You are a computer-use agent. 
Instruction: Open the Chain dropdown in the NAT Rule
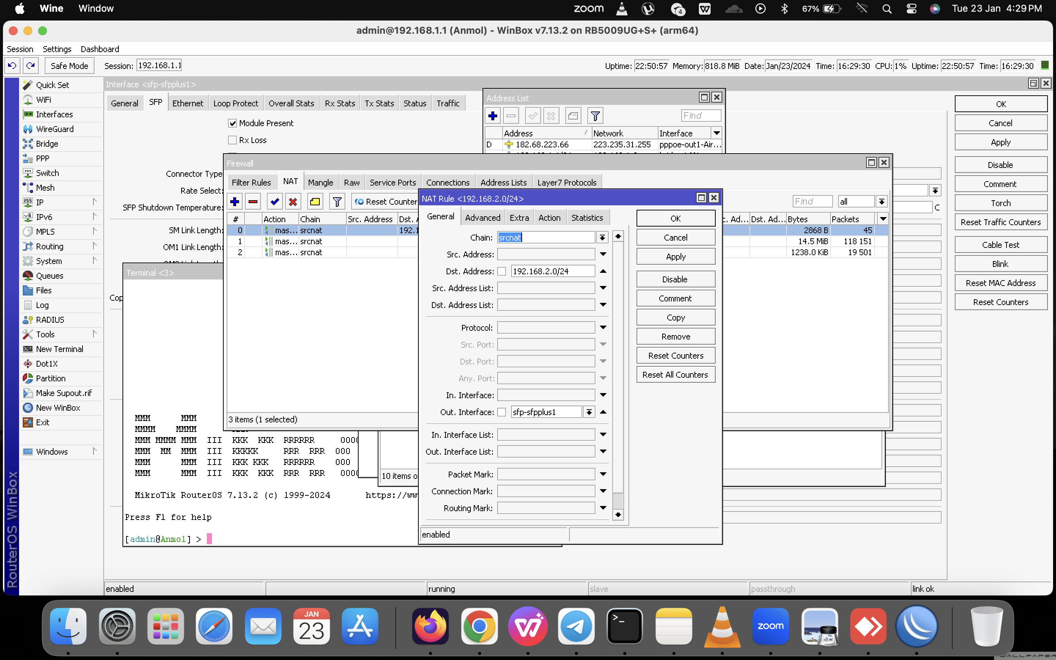tap(602, 238)
